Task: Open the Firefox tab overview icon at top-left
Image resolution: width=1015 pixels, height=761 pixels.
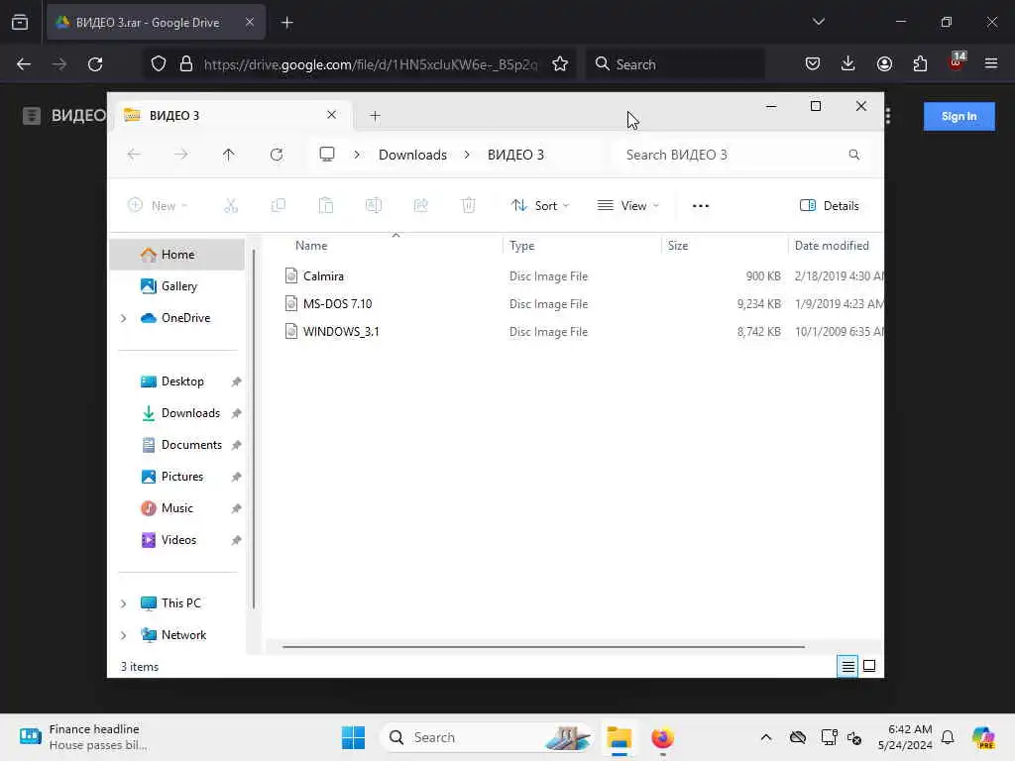Action: click(x=20, y=23)
